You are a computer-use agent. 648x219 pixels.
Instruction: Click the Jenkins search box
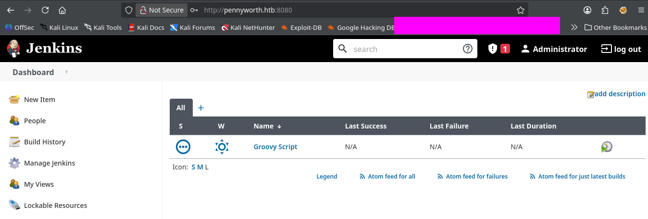pyautogui.click(x=406, y=49)
